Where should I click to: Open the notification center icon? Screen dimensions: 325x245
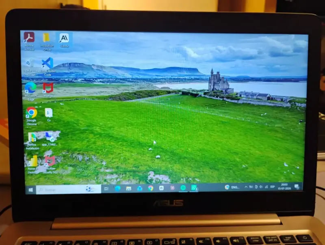tap(297, 186)
